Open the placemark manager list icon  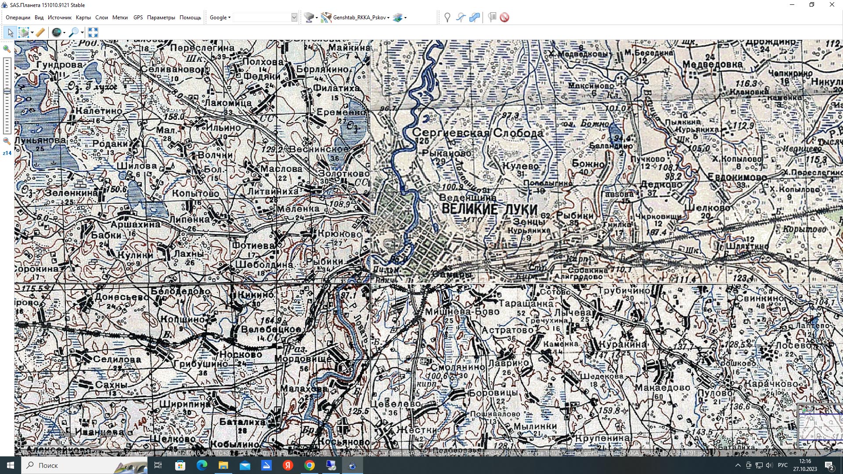point(492,18)
